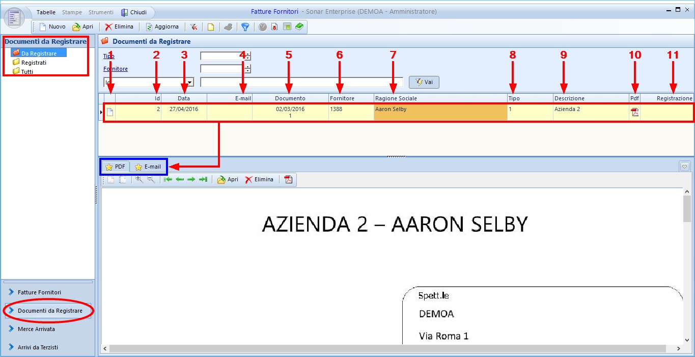Open Merce Arrivata in the sidebar
Image resolution: width=695 pixels, height=357 pixels.
[x=36, y=329]
